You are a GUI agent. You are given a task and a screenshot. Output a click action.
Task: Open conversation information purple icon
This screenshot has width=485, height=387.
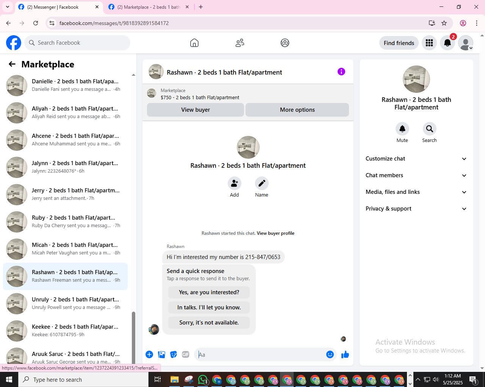pyautogui.click(x=341, y=72)
